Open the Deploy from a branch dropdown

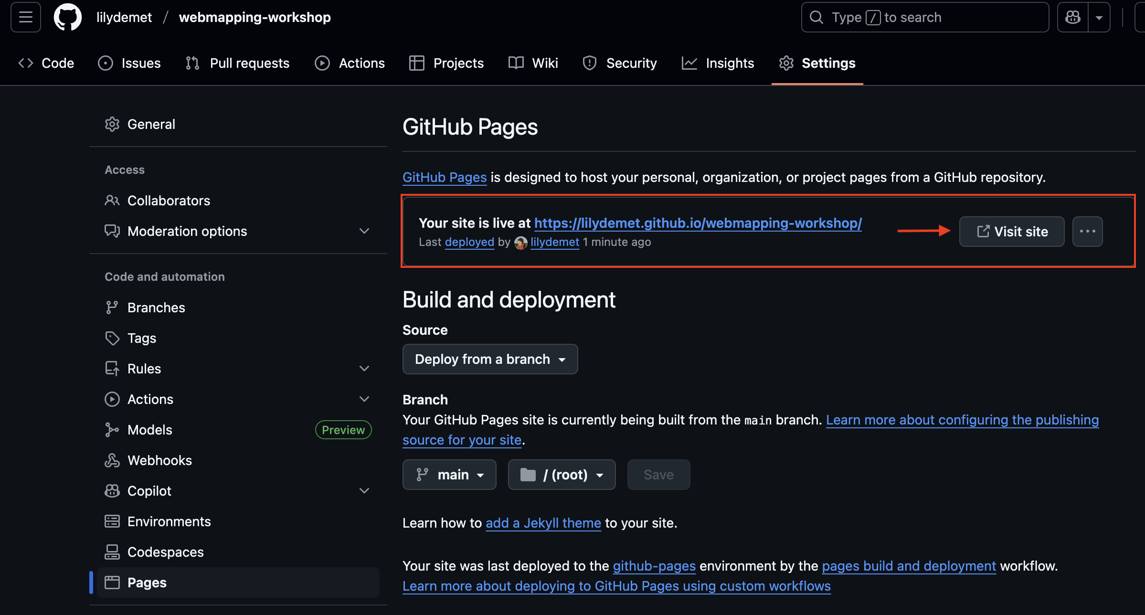[490, 359]
